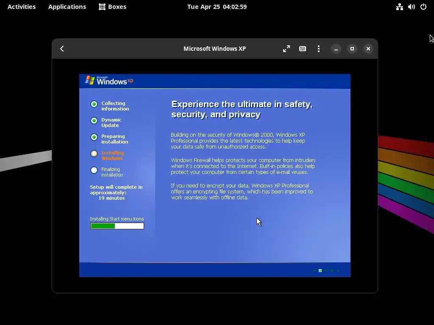This screenshot has width=434, height=325.
Task: Open the three-dot menu in Boxes header
Action: [x=319, y=49]
